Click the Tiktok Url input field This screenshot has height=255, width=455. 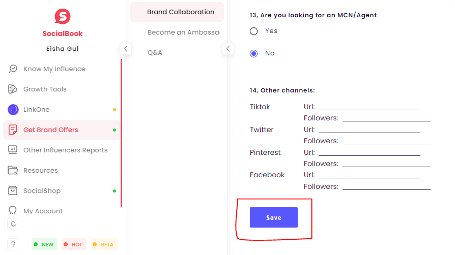pos(369,106)
